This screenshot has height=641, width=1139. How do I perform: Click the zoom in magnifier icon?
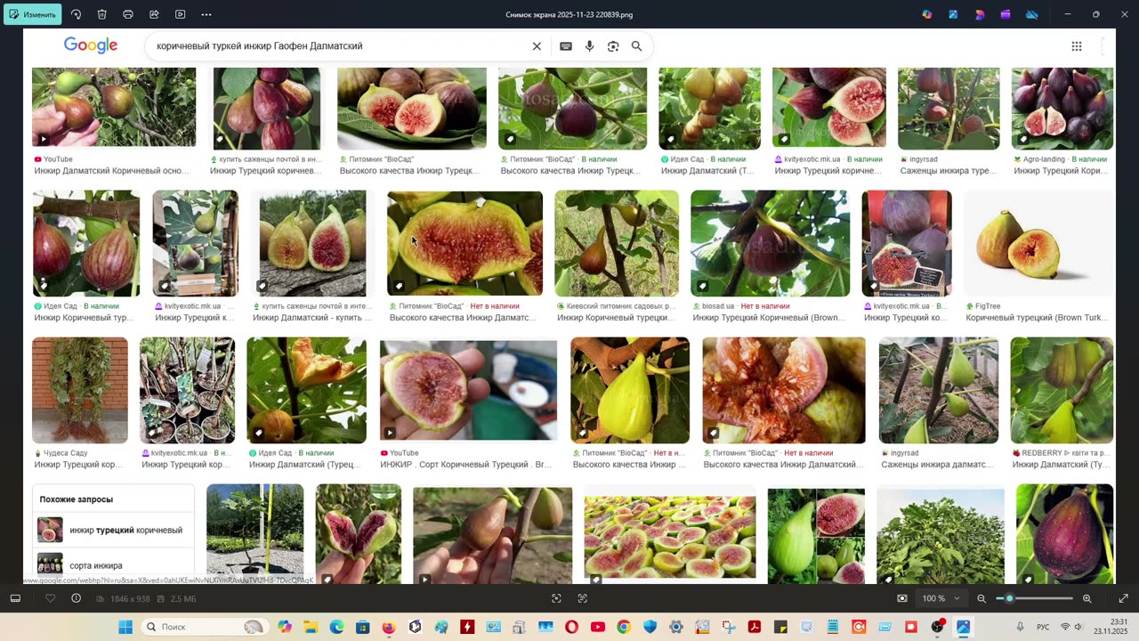[1086, 598]
